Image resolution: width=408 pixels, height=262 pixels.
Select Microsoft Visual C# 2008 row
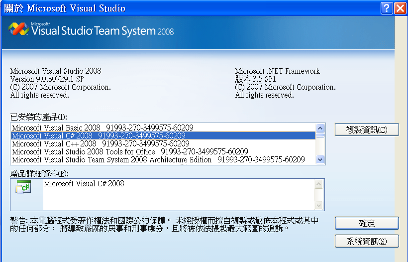[163, 135]
